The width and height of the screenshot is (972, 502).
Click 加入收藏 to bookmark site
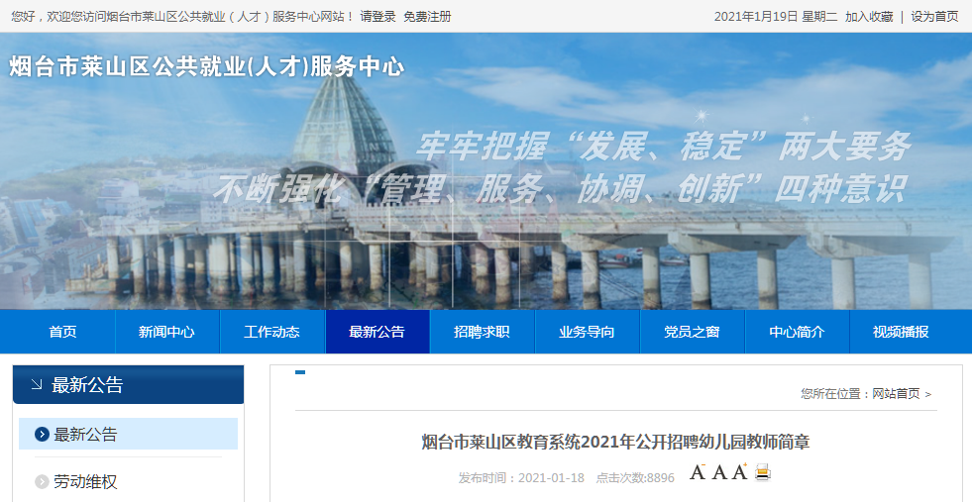click(869, 17)
